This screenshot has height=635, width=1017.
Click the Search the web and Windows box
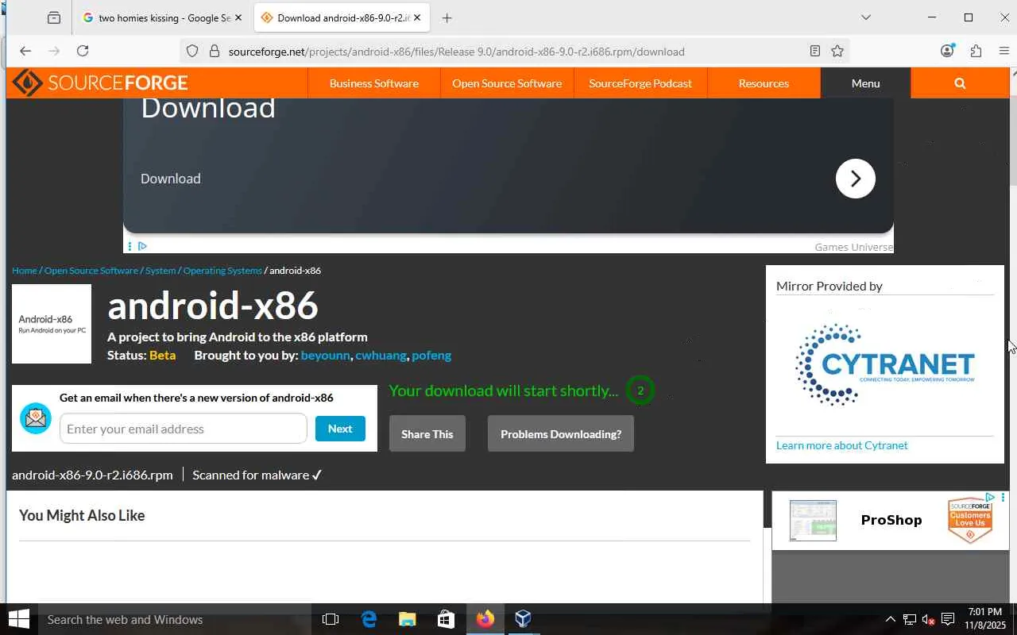tap(174, 619)
